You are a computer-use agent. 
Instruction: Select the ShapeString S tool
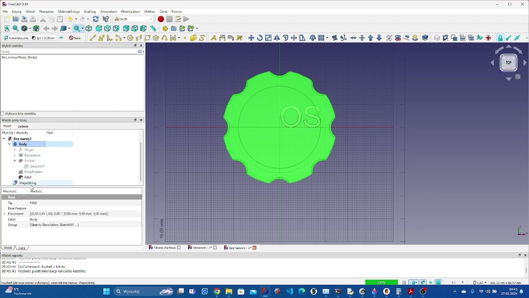(202, 38)
